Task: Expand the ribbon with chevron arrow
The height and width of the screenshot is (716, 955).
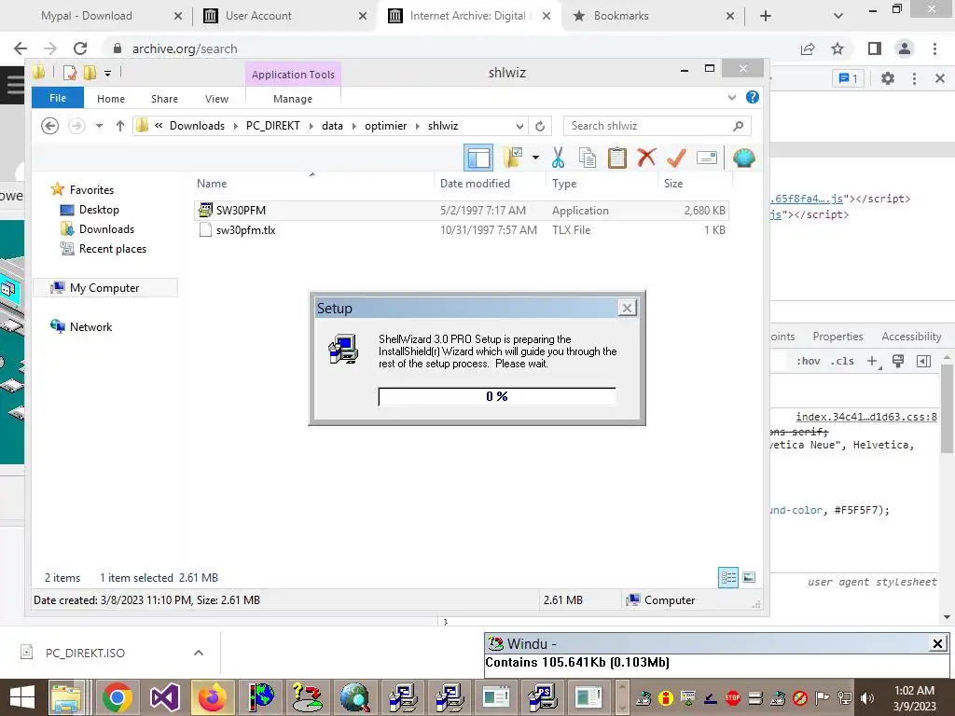Action: (731, 97)
